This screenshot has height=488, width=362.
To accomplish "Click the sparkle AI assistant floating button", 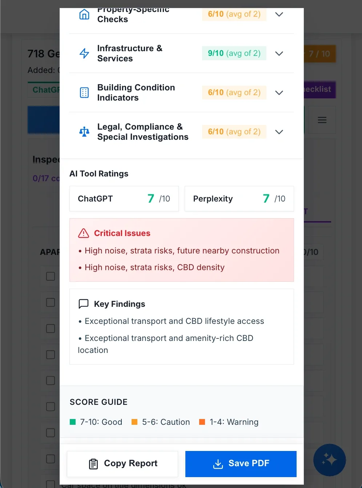I will 329,460.
